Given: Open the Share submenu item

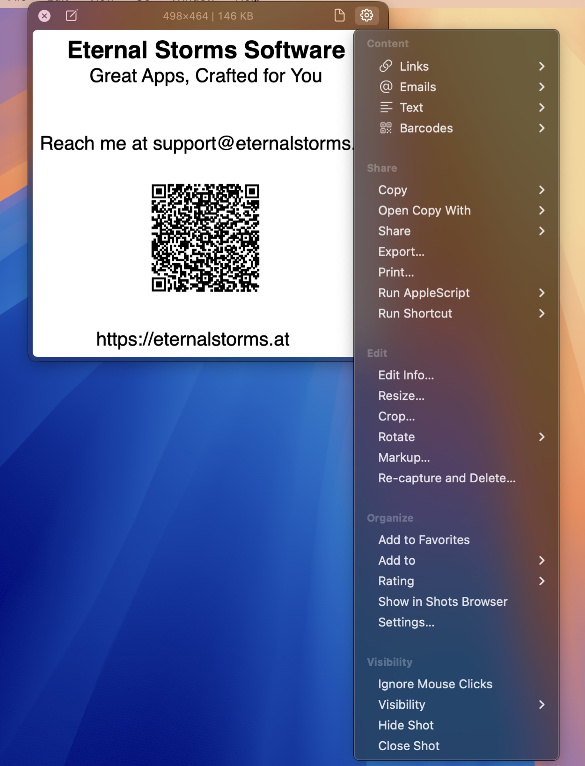Looking at the screenshot, I should click(456, 231).
